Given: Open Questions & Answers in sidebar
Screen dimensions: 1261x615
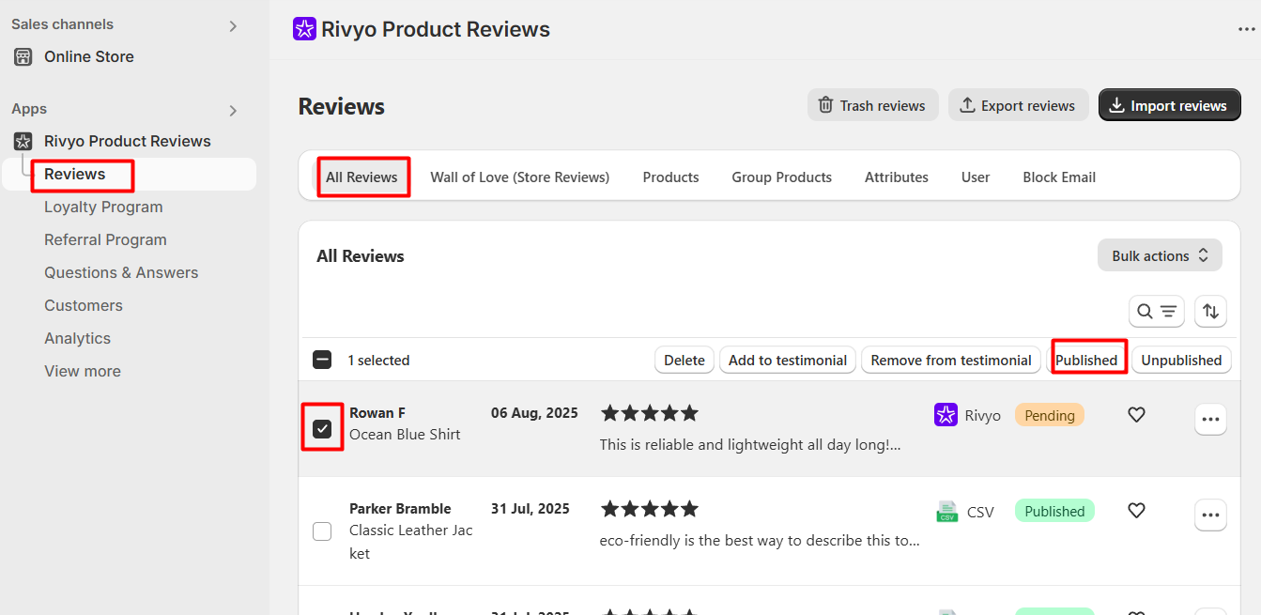Looking at the screenshot, I should (x=121, y=272).
